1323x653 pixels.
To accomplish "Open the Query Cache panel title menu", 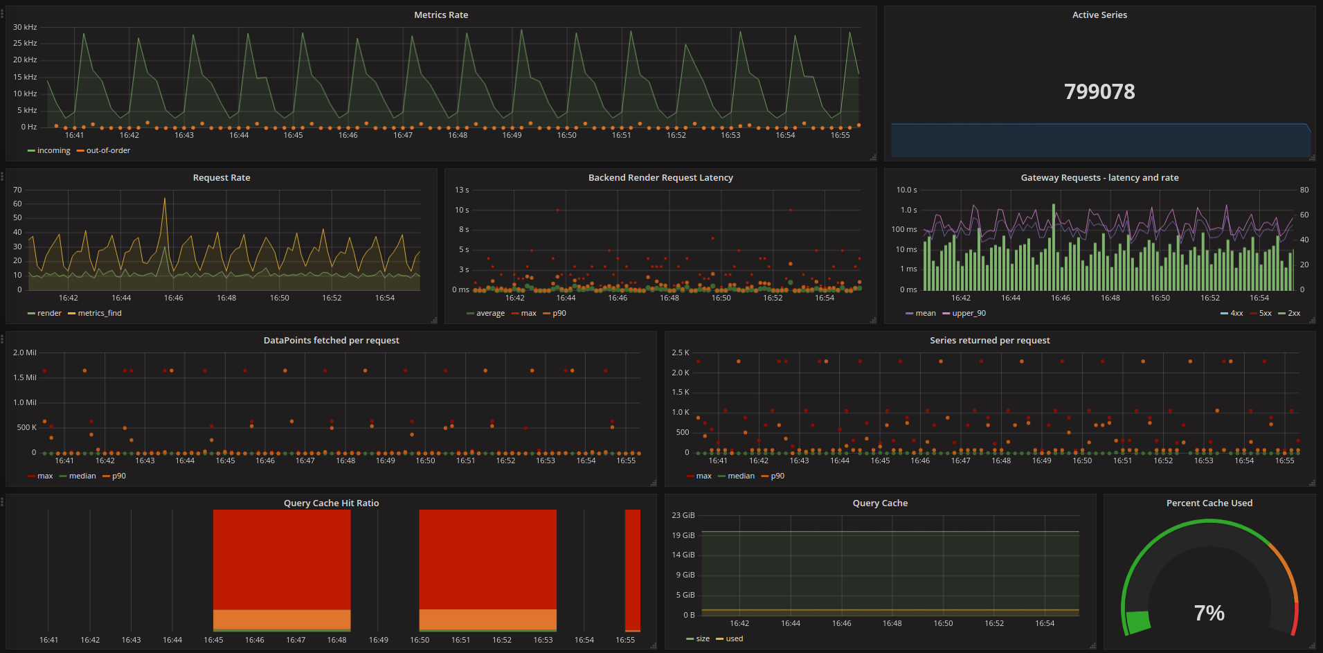I will (880, 503).
